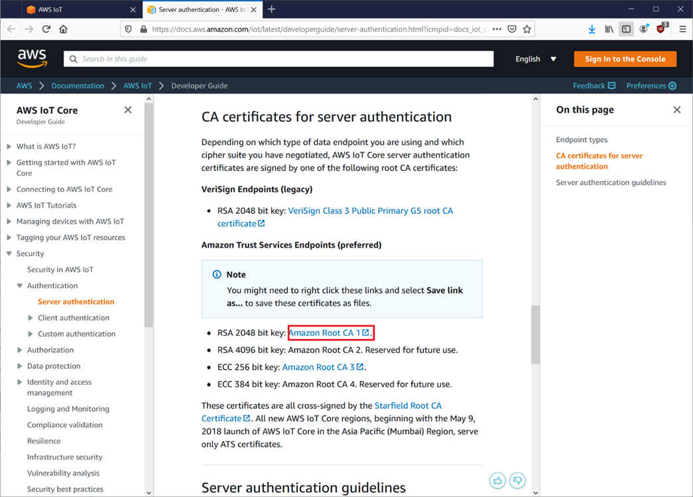Image resolution: width=693 pixels, height=497 pixels.
Task: Save page to Pocket icon
Action: click(x=512, y=29)
